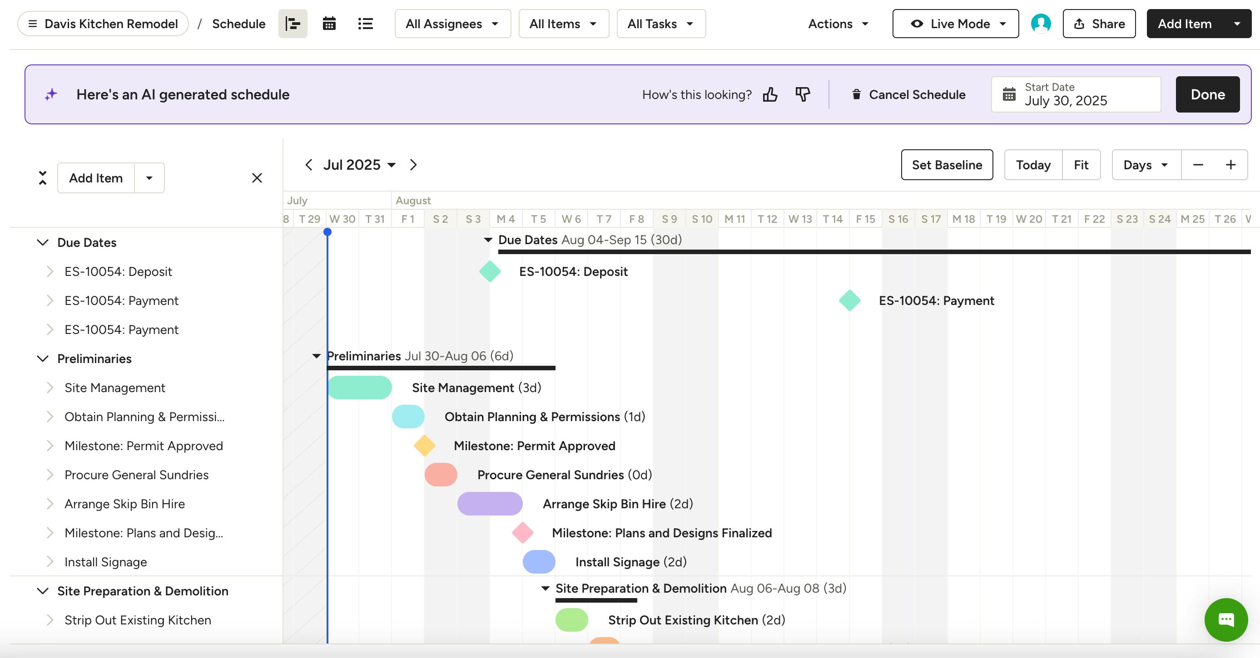The height and width of the screenshot is (658, 1260).
Task: Open the calendar view icon
Action: click(329, 24)
